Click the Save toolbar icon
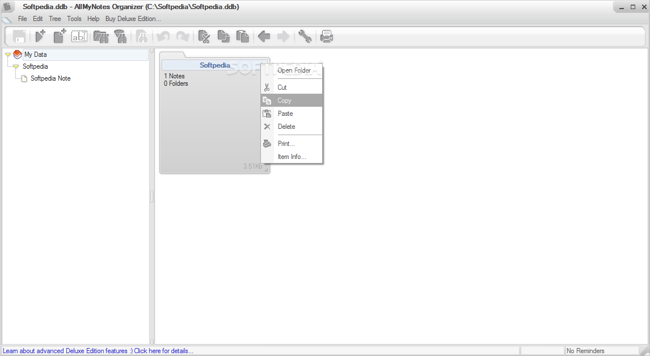650x356 pixels. click(x=19, y=36)
